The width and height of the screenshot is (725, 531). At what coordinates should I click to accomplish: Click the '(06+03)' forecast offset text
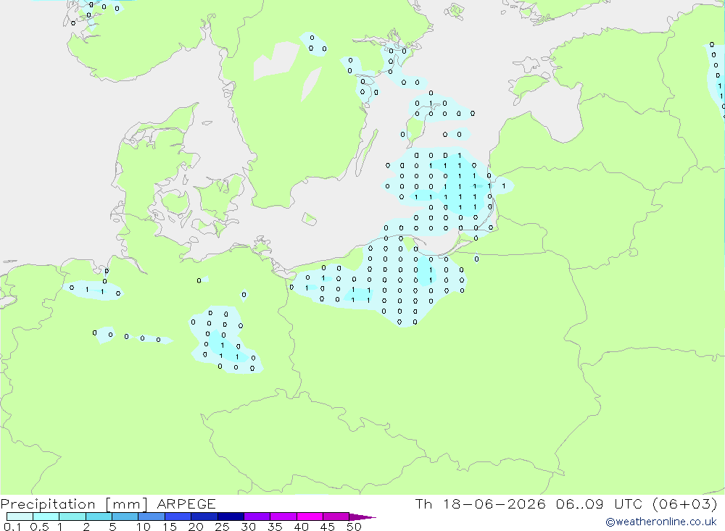[x=685, y=503]
